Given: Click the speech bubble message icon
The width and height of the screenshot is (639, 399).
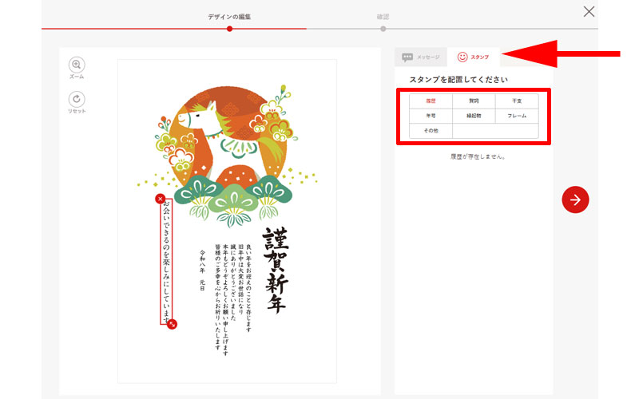Looking at the screenshot, I should (407, 57).
